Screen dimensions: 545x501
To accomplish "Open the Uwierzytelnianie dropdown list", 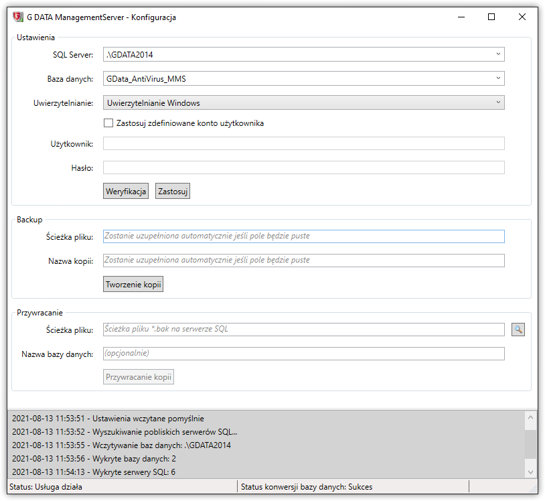I will 303,103.
